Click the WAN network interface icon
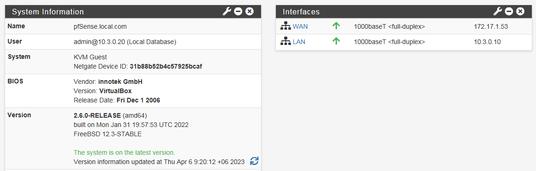The width and height of the screenshot is (536, 171). point(286,26)
